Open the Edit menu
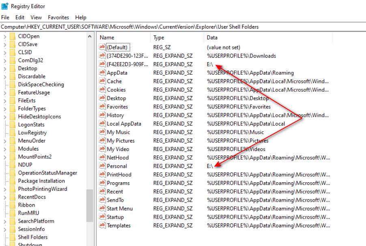 [x=20, y=17]
